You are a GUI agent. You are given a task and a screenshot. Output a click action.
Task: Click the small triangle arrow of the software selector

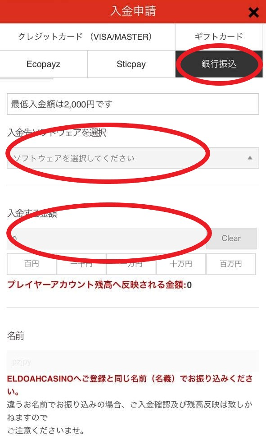point(250,158)
